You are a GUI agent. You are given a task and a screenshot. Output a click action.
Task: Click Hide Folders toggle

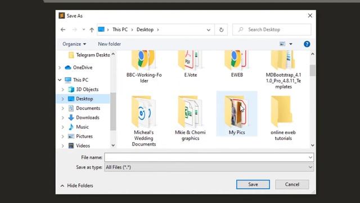[x=76, y=186]
